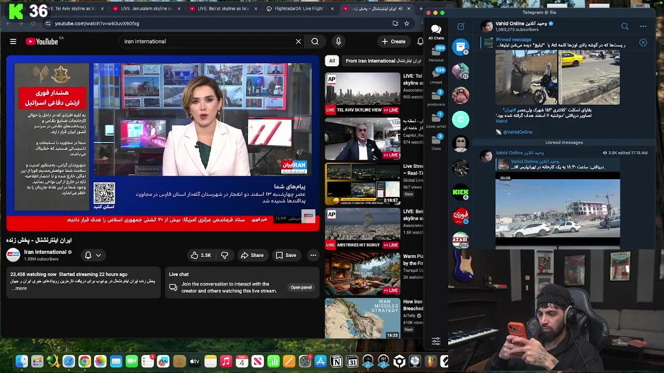Open the Iran International channel name link
This screenshot has height=373, width=664.
pos(45,252)
